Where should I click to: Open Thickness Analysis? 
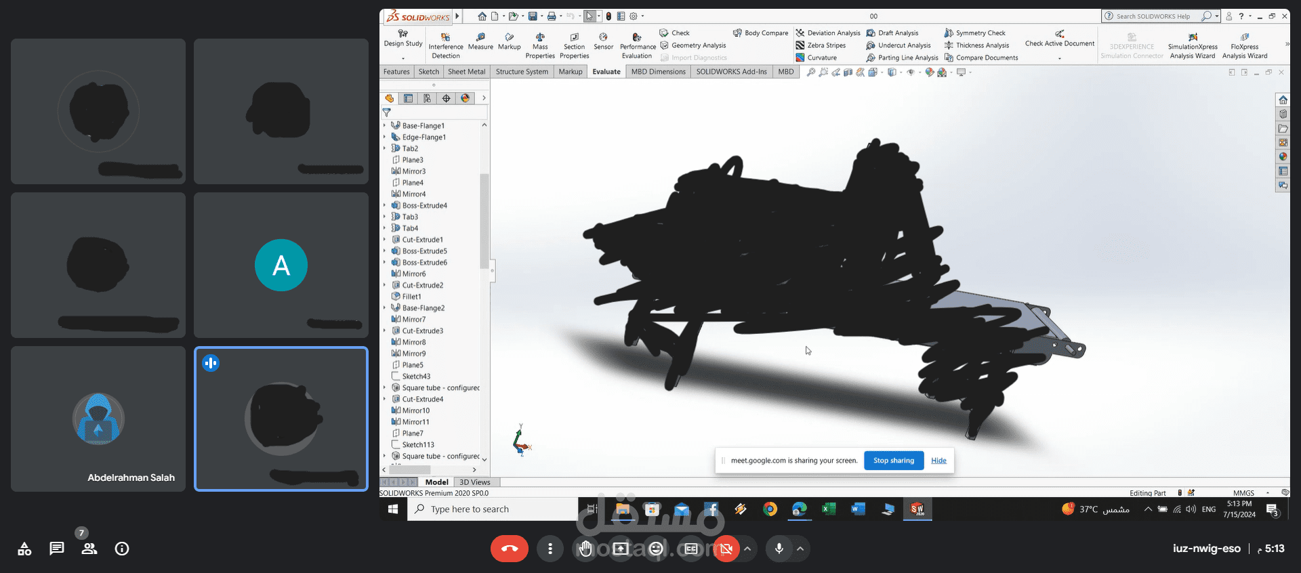pos(977,45)
